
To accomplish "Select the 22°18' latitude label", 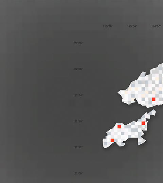I will 78,122.
